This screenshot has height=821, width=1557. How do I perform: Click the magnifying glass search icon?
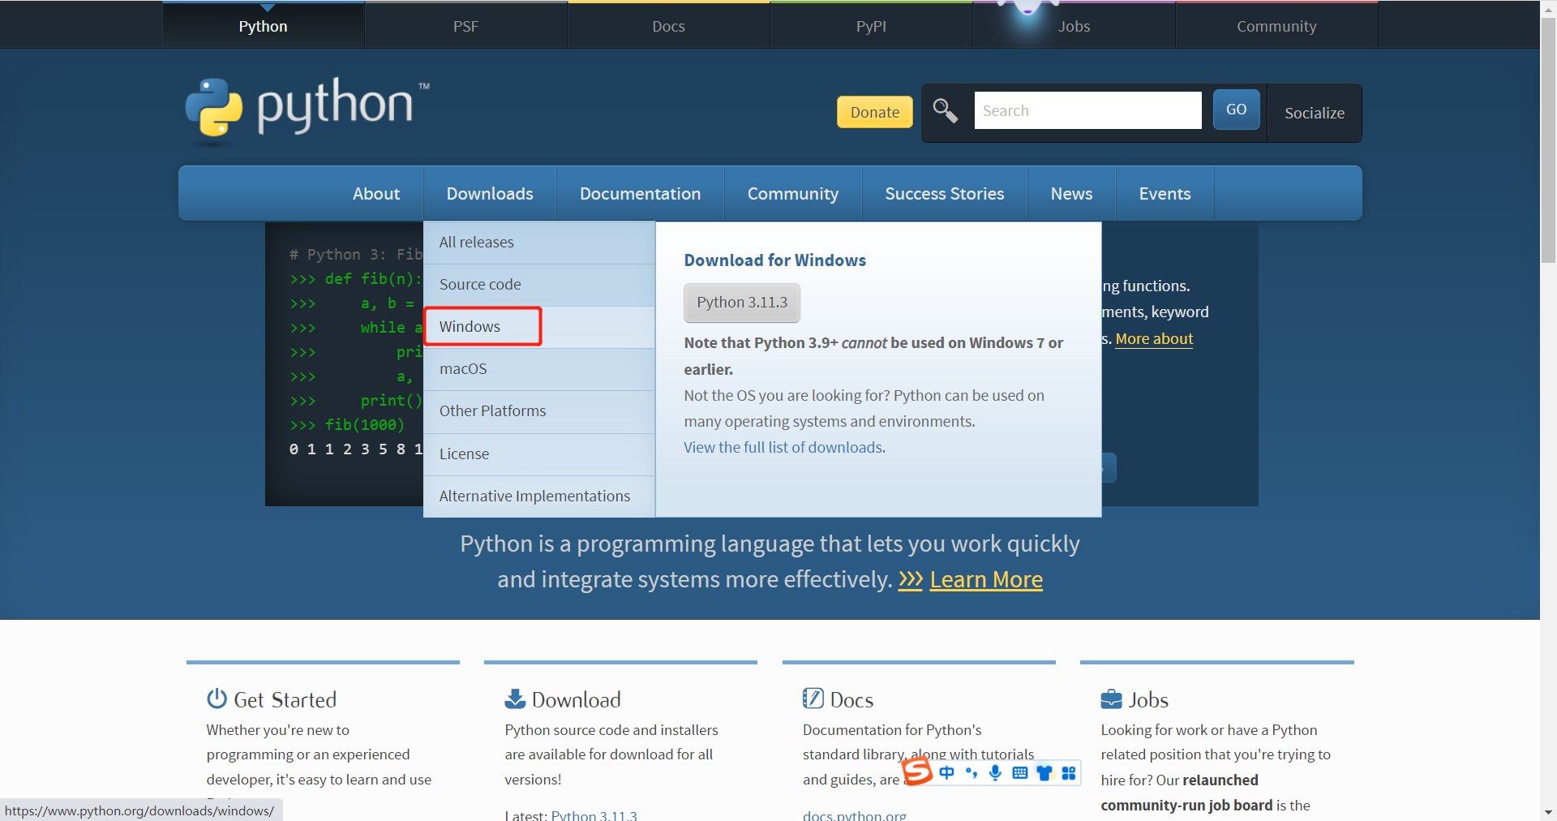click(x=945, y=110)
